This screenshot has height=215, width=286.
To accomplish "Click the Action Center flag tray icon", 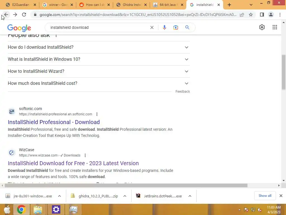I will pos(246,210).
